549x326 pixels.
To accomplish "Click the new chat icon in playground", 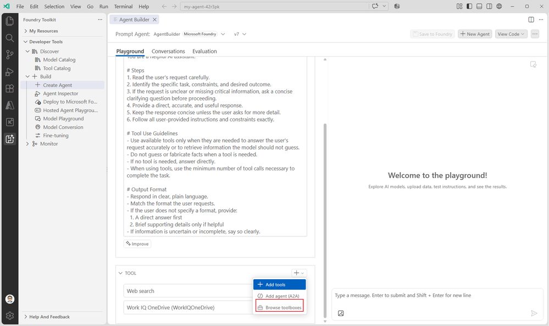I will pyautogui.click(x=533, y=64).
